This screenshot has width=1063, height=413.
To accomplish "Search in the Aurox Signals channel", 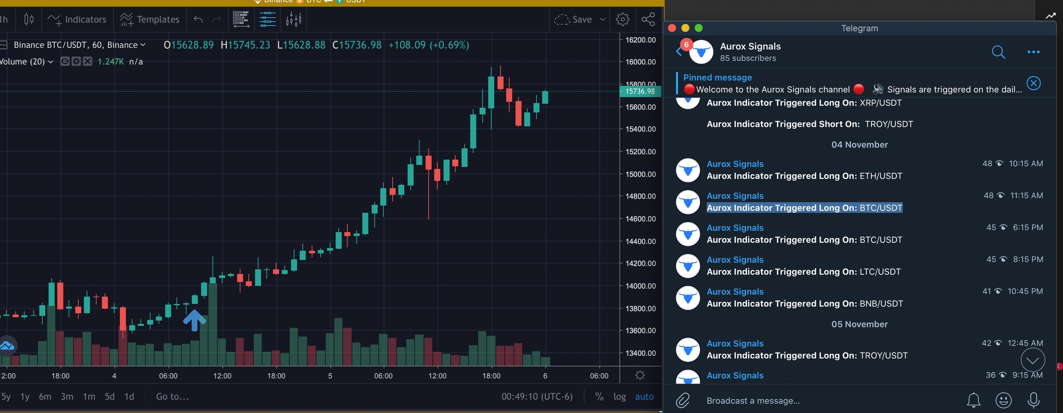I will click(998, 52).
